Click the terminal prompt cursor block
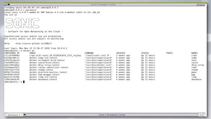 click(x=24, y=82)
